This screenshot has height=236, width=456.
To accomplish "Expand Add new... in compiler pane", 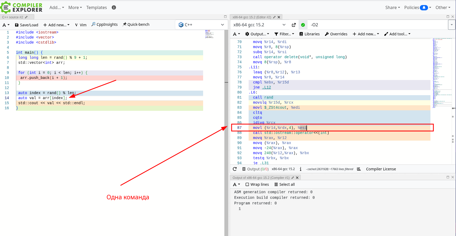I will click(366, 34).
